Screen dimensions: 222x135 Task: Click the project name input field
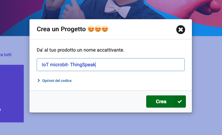(138, 65)
